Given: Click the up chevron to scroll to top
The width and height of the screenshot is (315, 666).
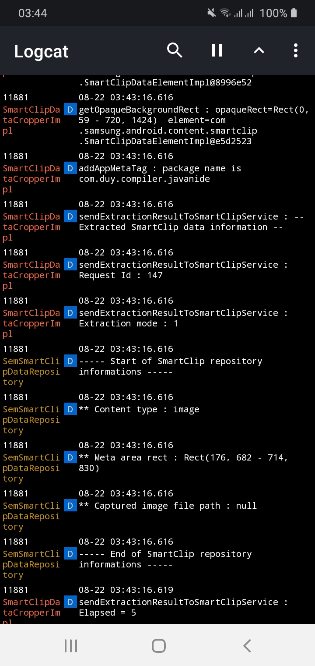Looking at the screenshot, I should click(259, 50).
